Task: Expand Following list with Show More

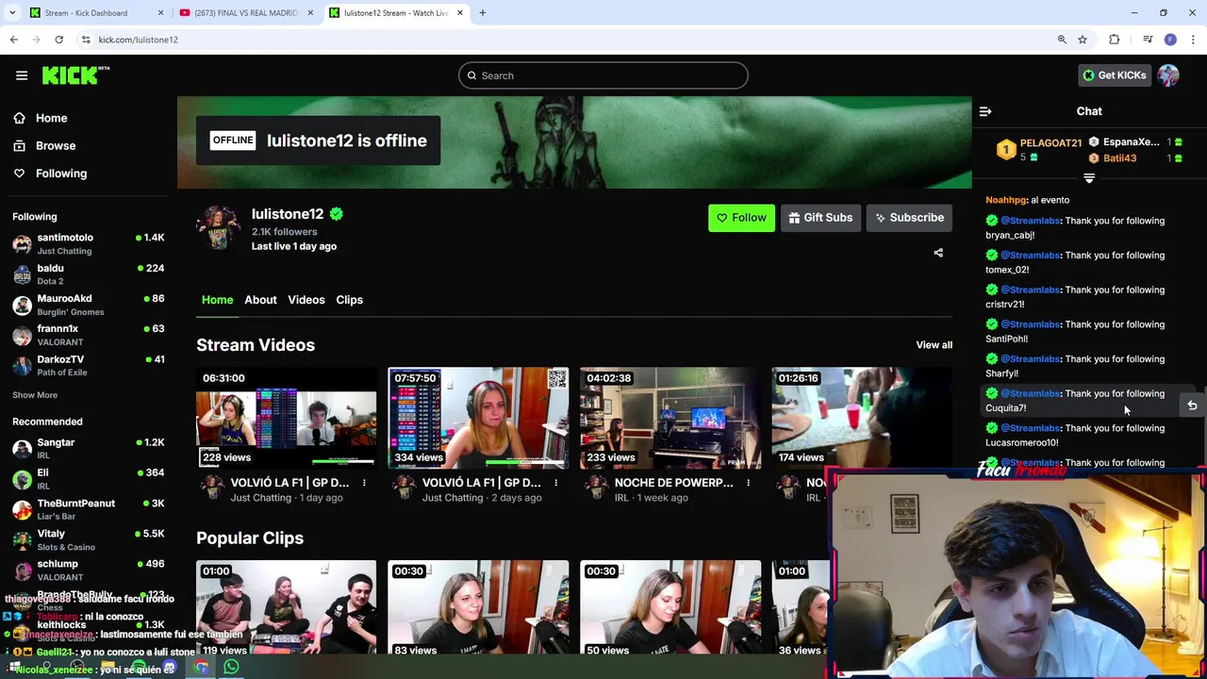Action: pyautogui.click(x=35, y=395)
